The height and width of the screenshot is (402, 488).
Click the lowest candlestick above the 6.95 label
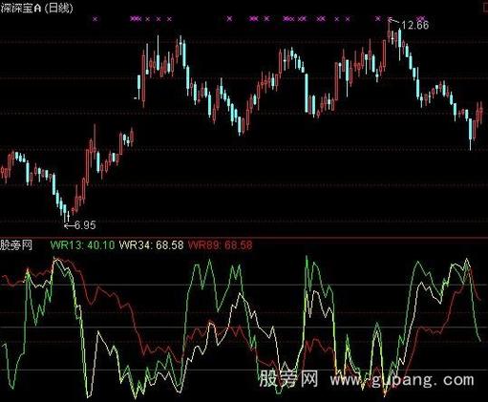tap(65, 213)
